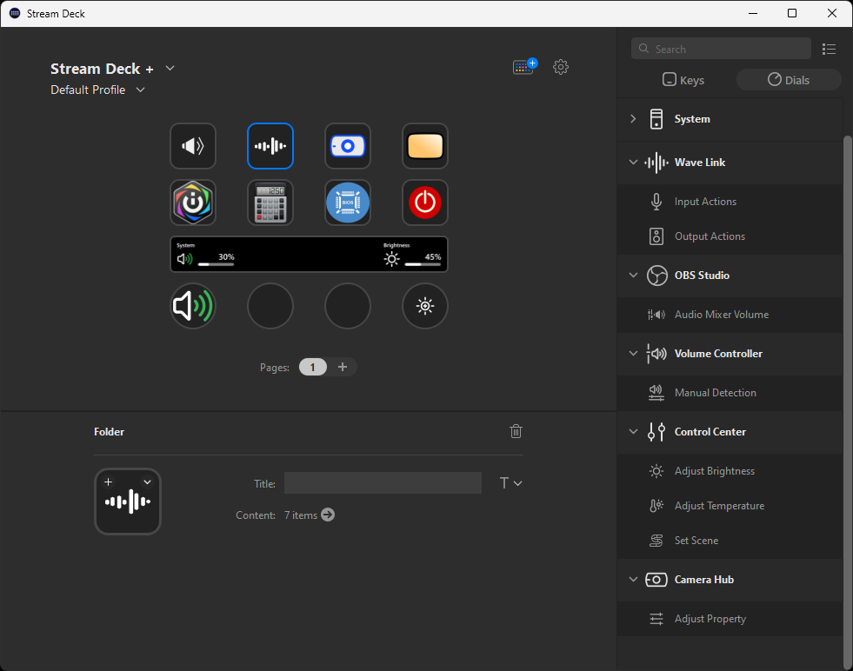Toggle the action list view icon
853x671 pixels.
[829, 50]
